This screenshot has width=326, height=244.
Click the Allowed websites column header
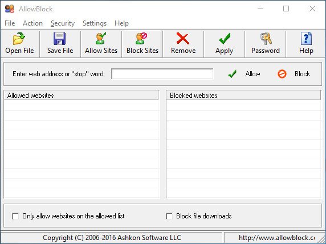(81, 96)
